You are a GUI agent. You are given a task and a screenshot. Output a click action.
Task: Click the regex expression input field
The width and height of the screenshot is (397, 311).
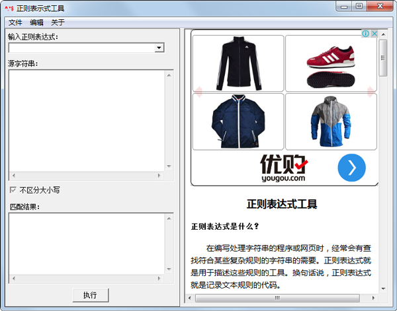81,48
